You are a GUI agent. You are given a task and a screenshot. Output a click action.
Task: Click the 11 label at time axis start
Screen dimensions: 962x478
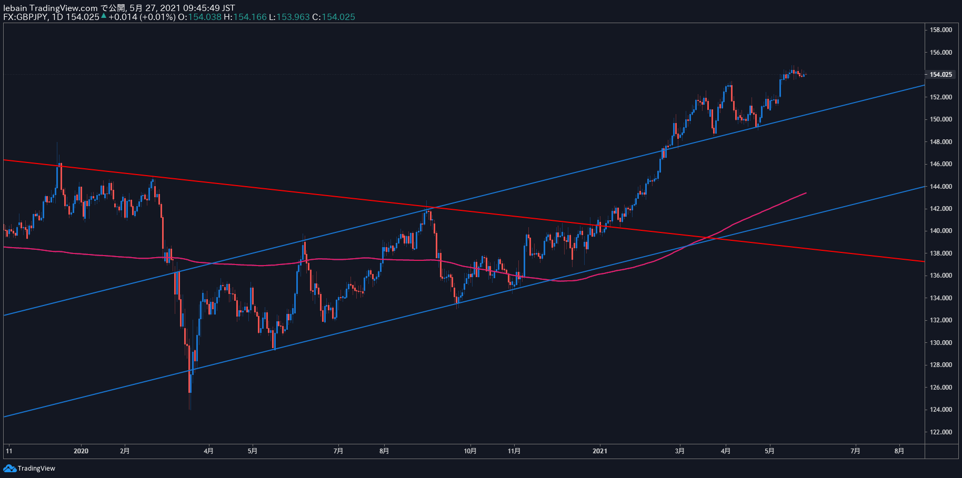click(9, 451)
